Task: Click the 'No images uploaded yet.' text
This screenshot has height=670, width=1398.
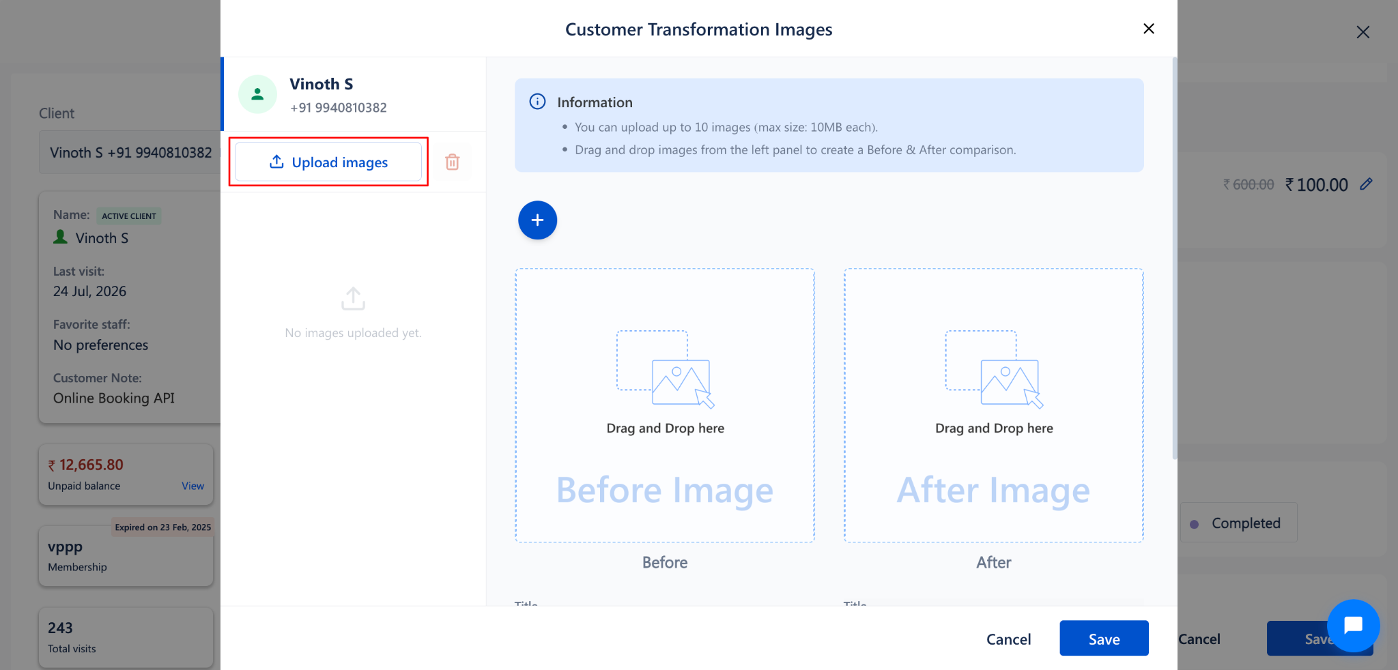Action: tap(353, 333)
